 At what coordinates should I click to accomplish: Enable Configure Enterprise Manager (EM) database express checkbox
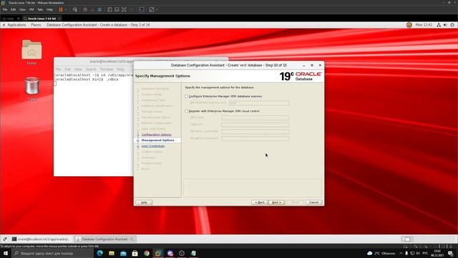[x=186, y=96]
